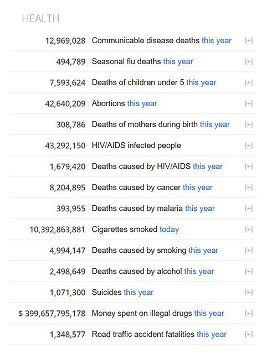Expand Deaths of children under 5 [+]
This screenshot has width=277, height=354.
coord(249,82)
